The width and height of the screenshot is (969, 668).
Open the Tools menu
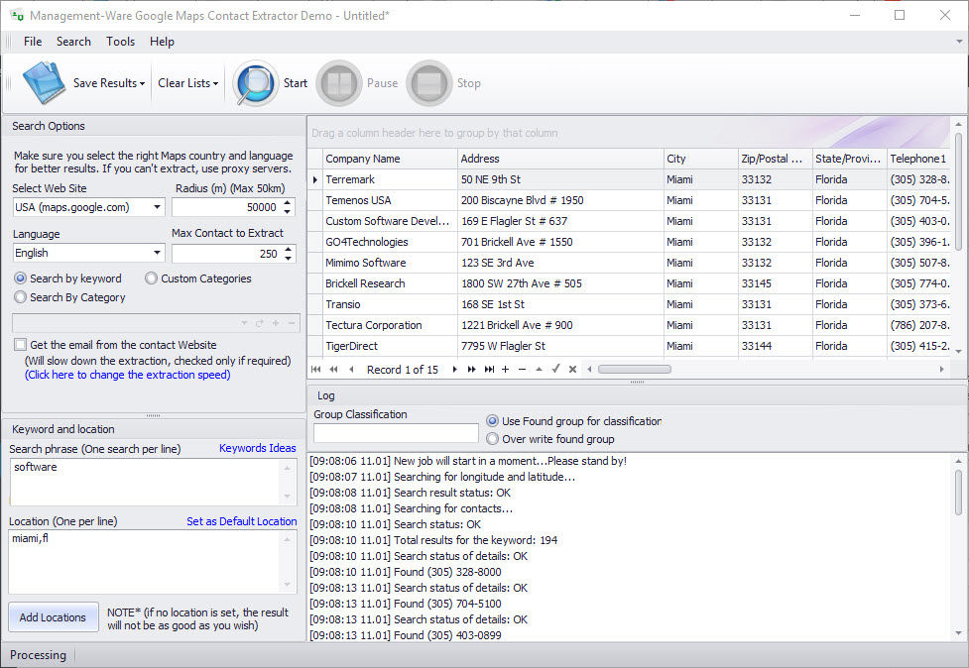click(x=120, y=42)
